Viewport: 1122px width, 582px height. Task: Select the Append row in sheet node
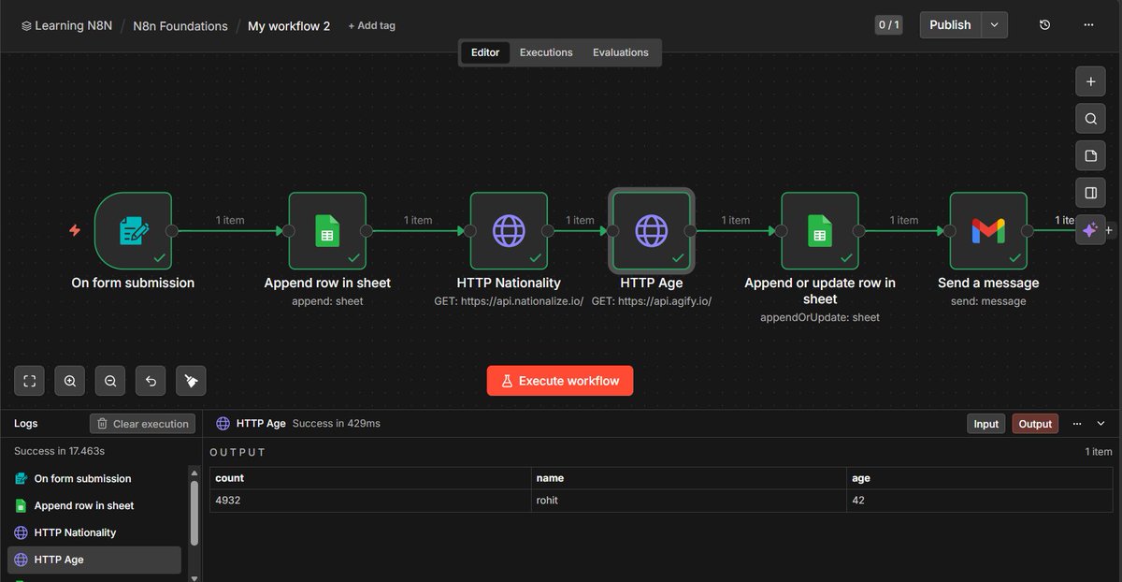[327, 230]
